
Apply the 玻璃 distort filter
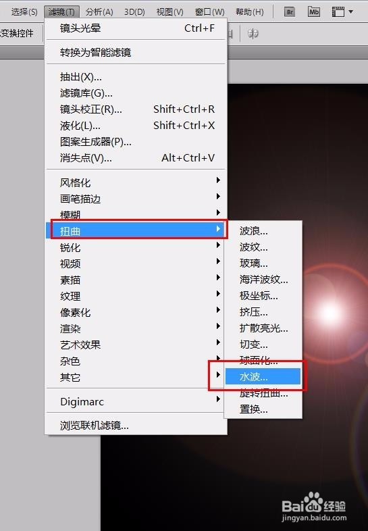[263, 263]
